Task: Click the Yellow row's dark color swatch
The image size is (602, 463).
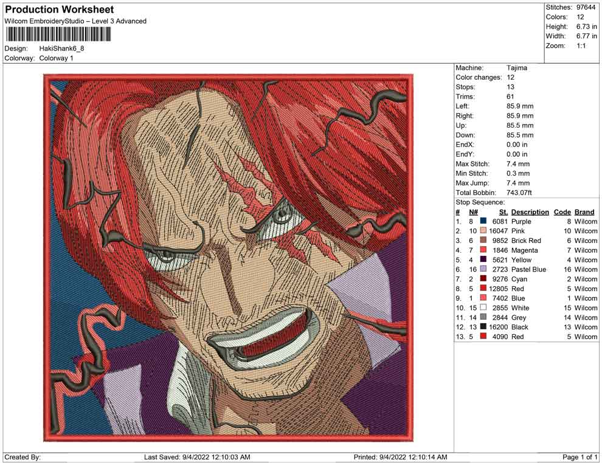Action: pyautogui.click(x=483, y=259)
